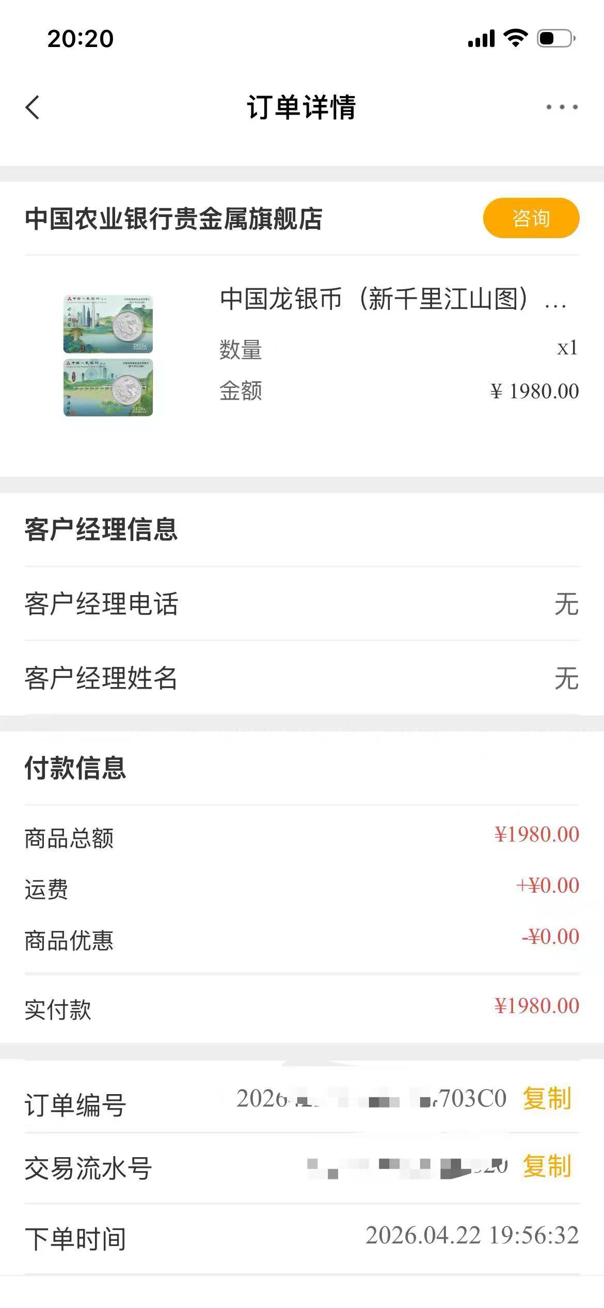The image size is (604, 1308).
Task: Tap the cellular signal icon
Action: coord(481,38)
